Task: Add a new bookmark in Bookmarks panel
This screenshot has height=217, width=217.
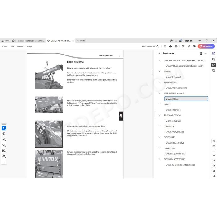Action: point(201,53)
